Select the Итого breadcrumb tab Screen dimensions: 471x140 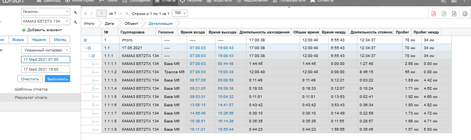pyautogui.click(x=89, y=24)
